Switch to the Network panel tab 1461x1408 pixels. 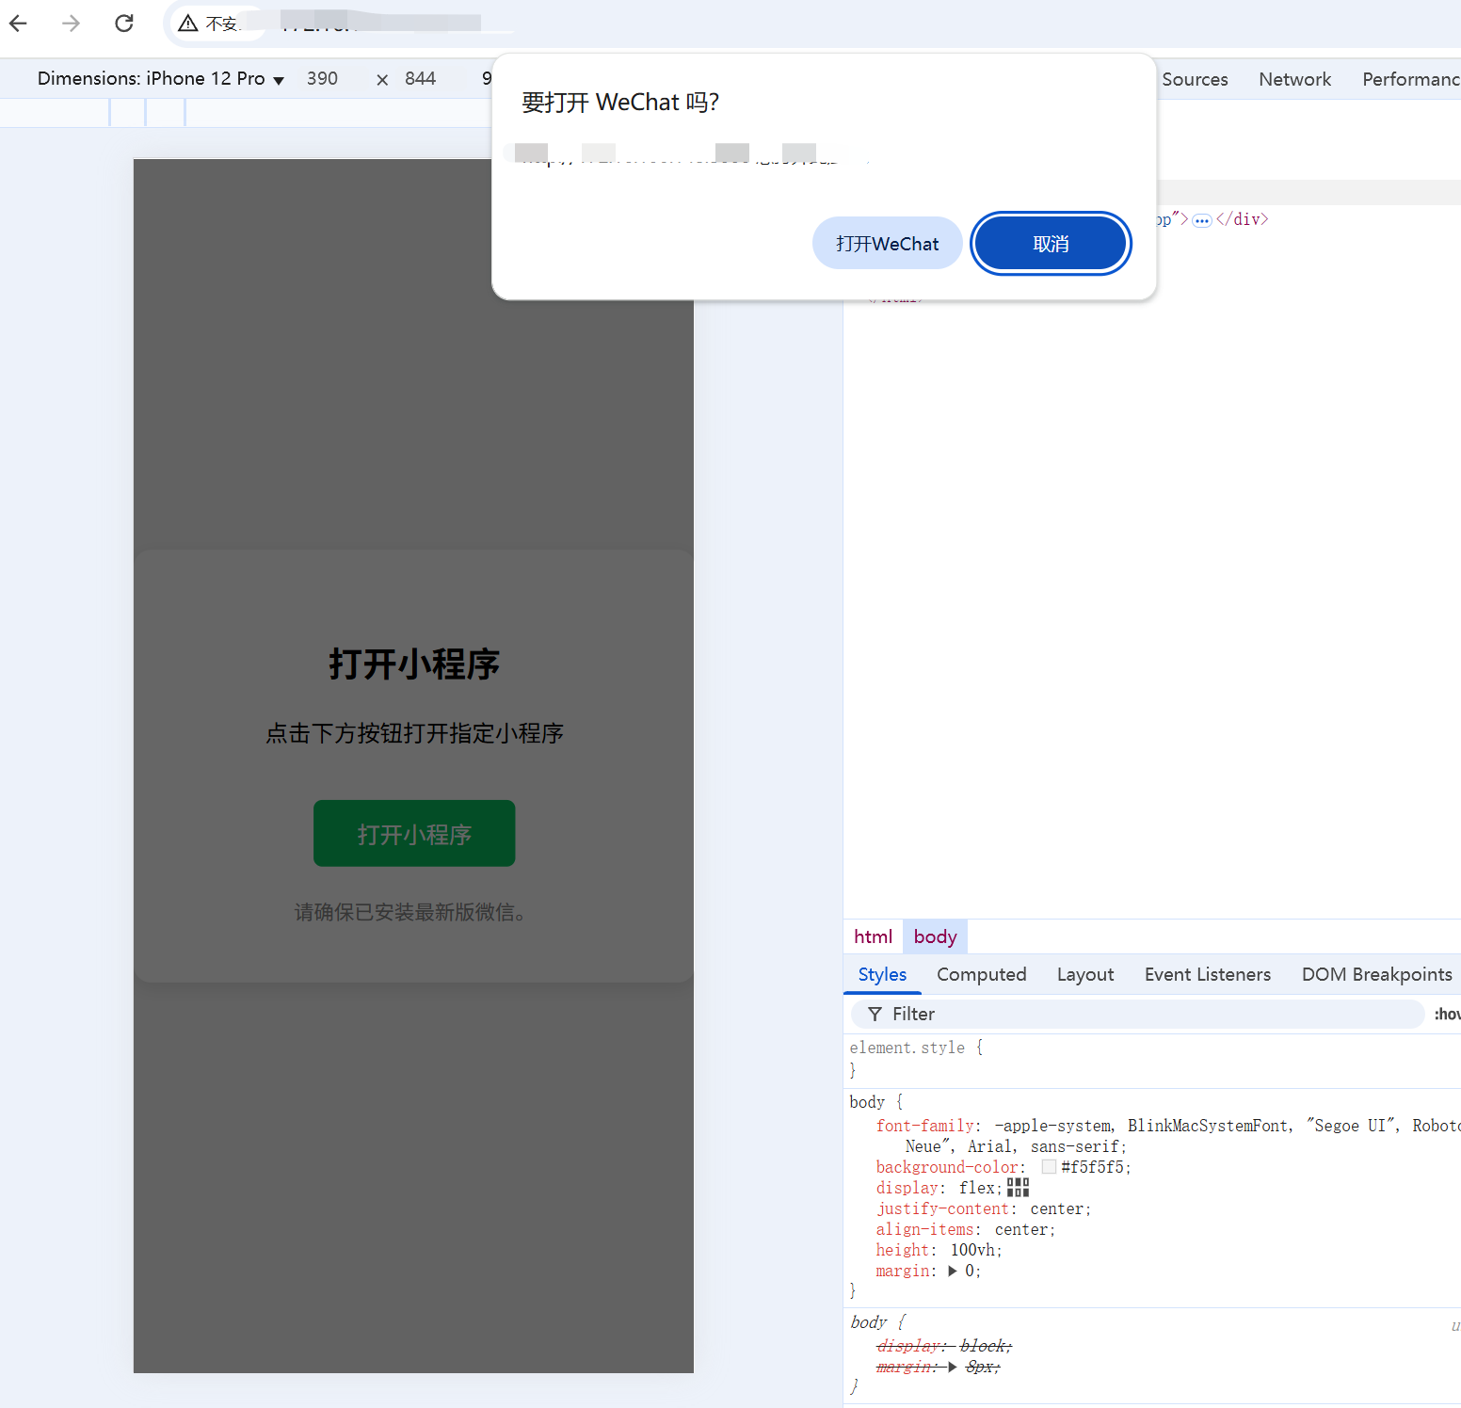[x=1294, y=80]
